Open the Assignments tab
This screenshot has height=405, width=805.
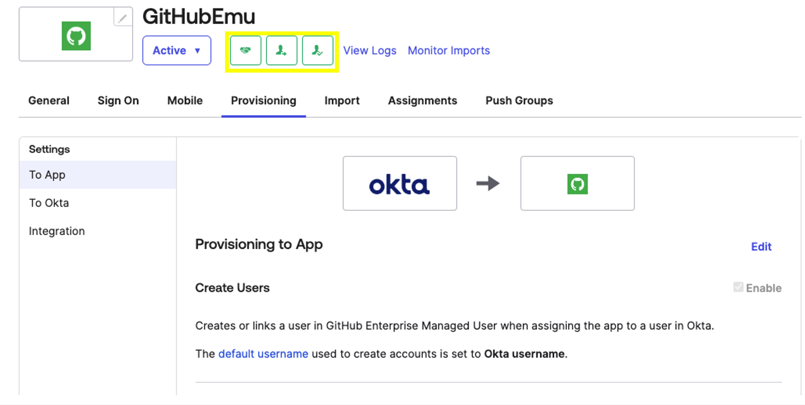coord(423,101)
